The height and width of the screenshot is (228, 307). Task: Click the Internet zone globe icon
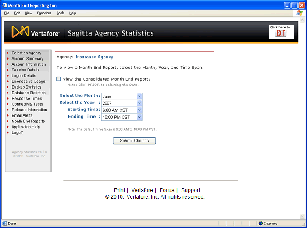coord(261,223)
